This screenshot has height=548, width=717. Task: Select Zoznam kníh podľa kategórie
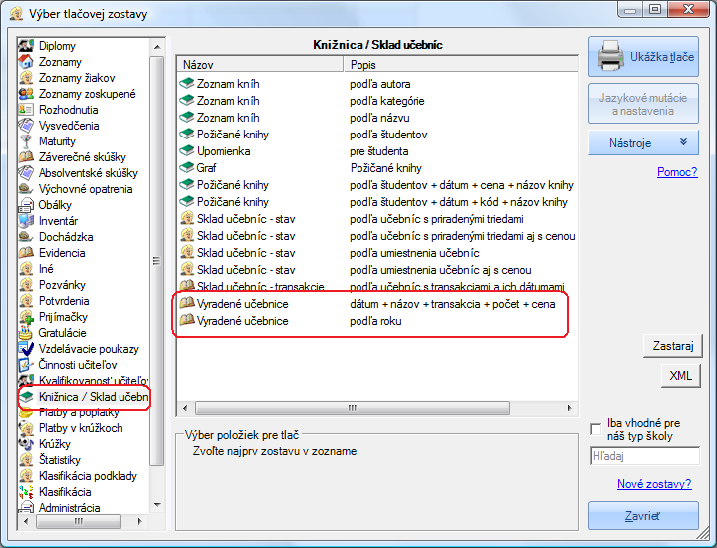(x=376, y=101)
